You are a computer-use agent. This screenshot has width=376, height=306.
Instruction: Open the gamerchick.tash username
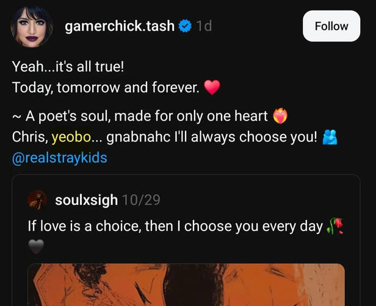point(120,26)
